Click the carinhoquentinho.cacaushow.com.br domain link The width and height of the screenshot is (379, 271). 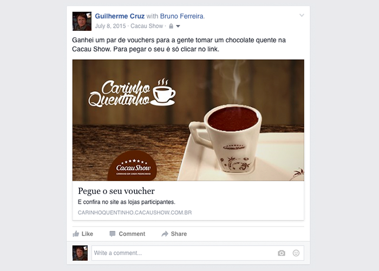click(135, 212)
